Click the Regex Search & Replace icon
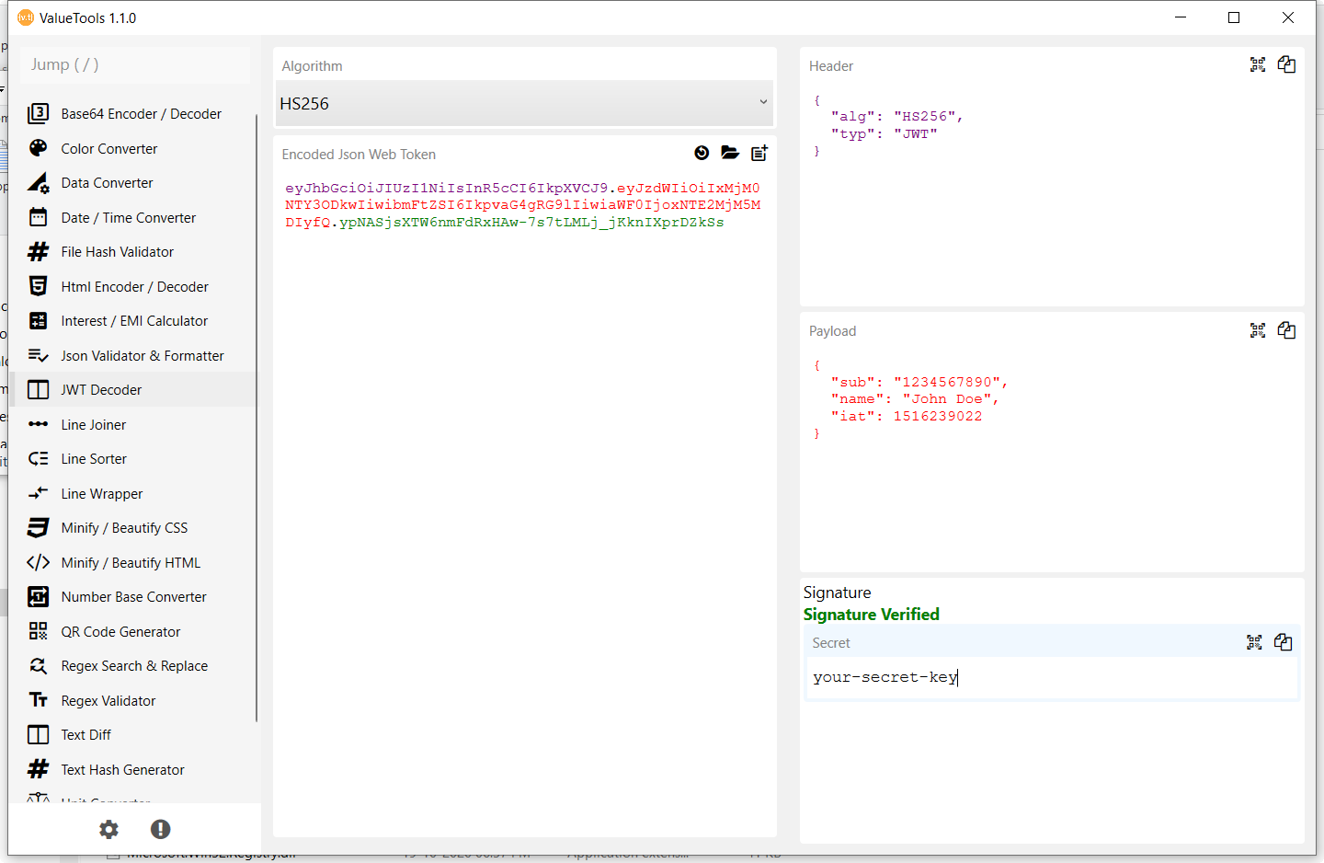Viewport: 1324px width, 863px height. coord(38,665)
